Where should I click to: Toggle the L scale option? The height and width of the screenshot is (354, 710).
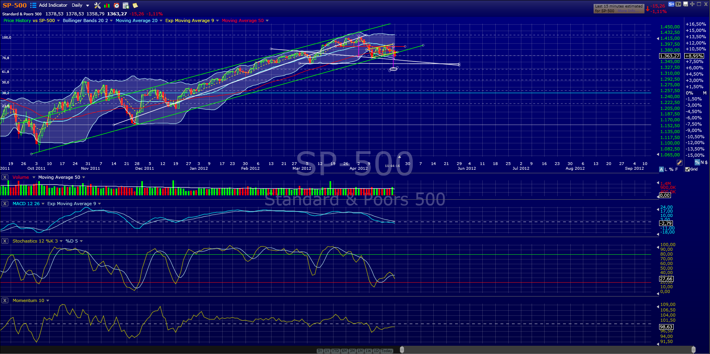(666, 169)
